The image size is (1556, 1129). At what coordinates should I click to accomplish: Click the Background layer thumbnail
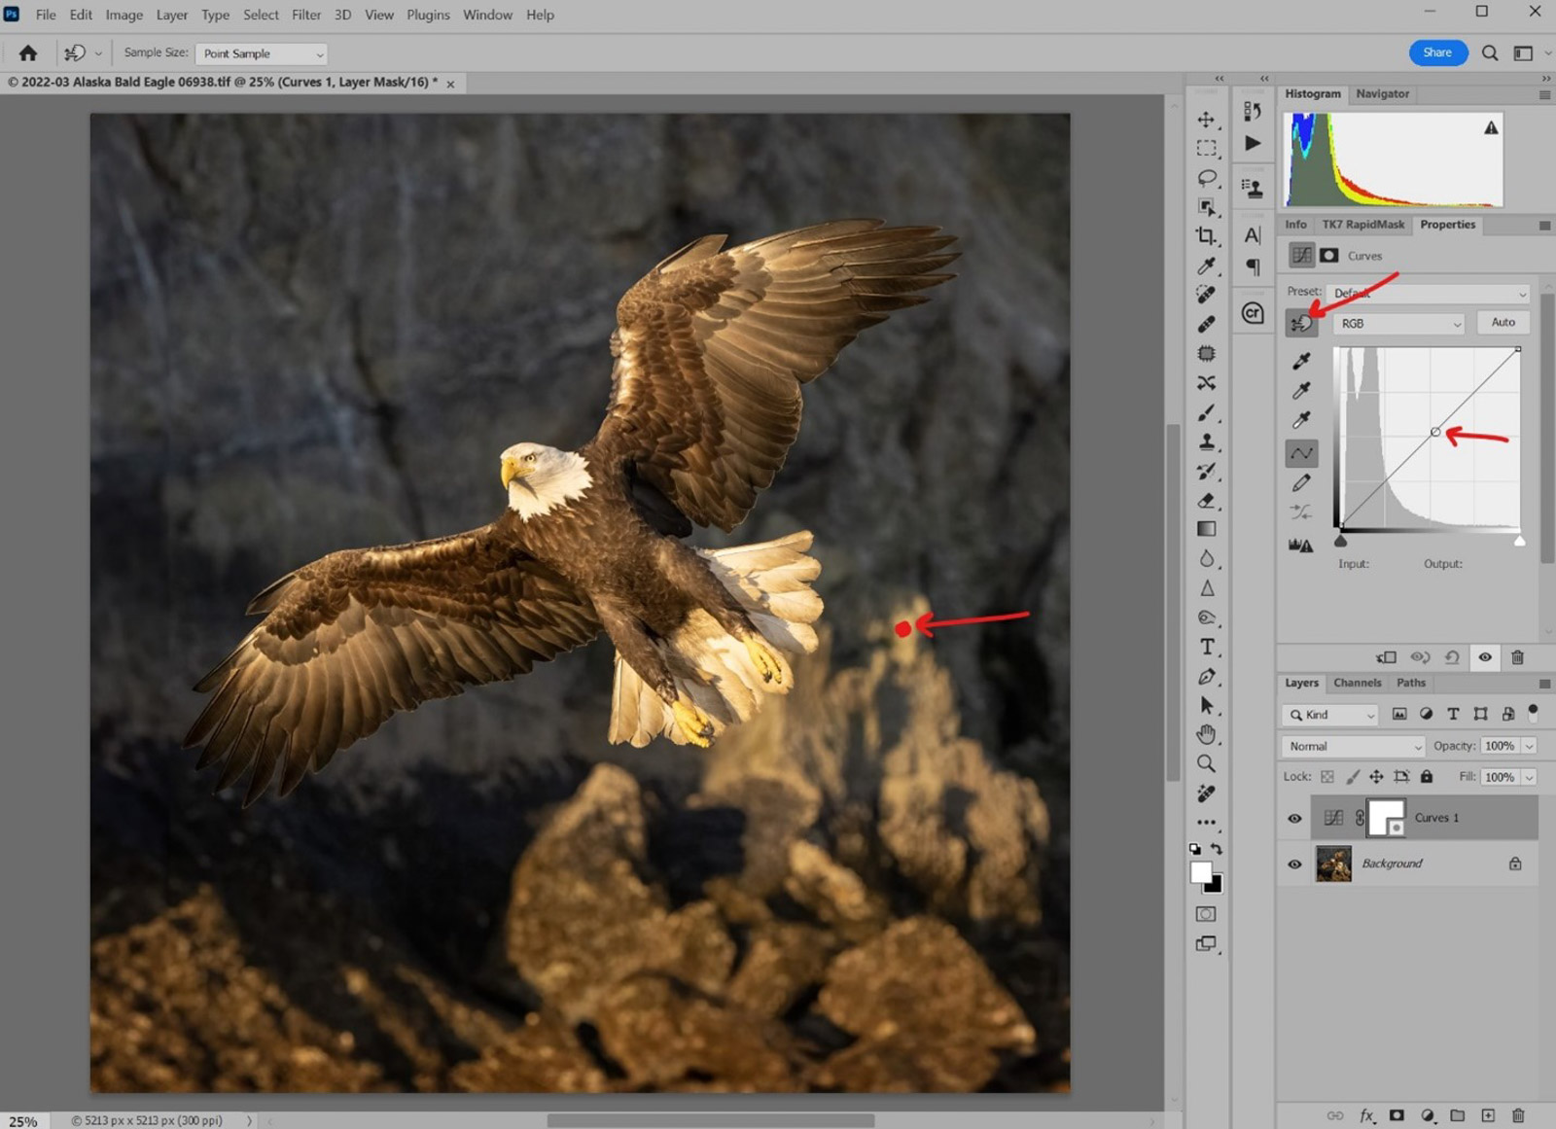coord(1332,864)
